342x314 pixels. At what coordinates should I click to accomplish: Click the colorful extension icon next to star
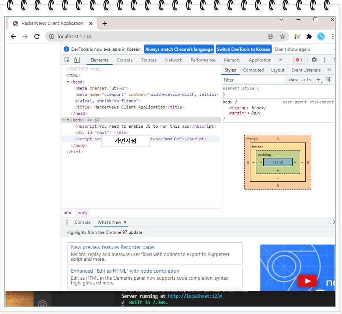click(297, 37)
